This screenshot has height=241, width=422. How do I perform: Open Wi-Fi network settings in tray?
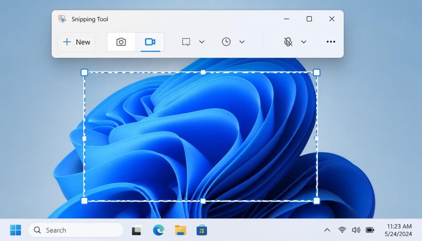point(342,230)
